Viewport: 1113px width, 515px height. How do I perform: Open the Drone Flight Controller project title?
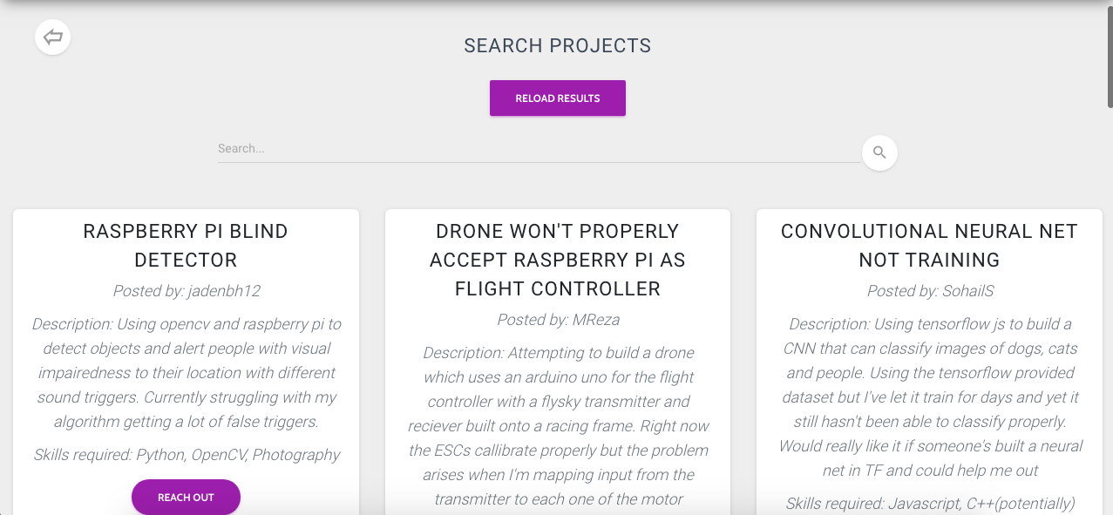558,260
